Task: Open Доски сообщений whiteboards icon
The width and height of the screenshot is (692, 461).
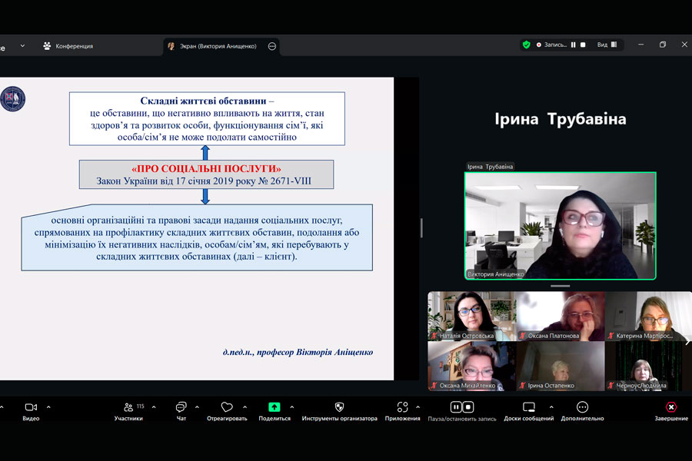Action: 528,407
